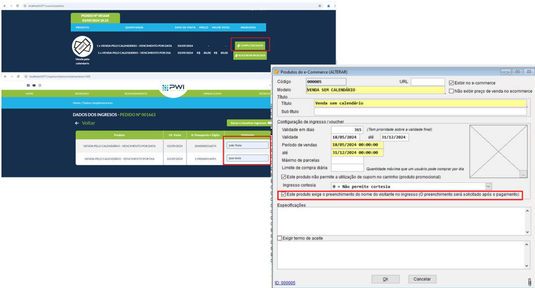Click the PWI Sistemas logo

pyautogui.click(x=173, y=89)
